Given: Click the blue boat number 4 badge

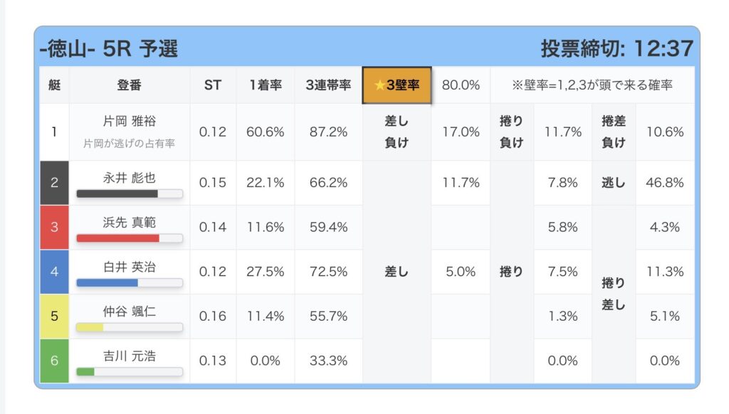Looking at the screenshot, I should click(x=54, y=272).
